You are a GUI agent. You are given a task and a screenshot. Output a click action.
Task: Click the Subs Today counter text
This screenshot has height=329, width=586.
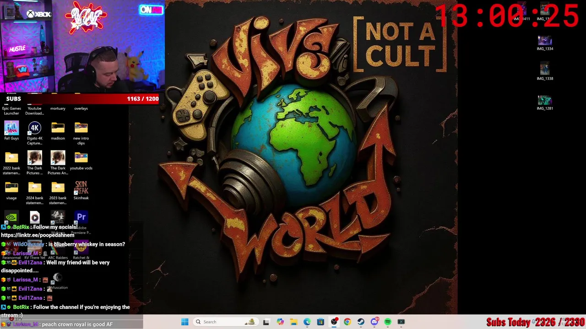[x=536, y=323]
